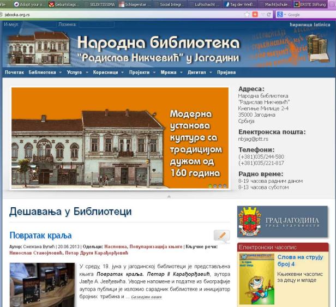The height and width of the screenshot is (307, 336).
Task: Click the 'Сазнајте више' read more link
Action: pyautogui.click(x=146, y=297)
